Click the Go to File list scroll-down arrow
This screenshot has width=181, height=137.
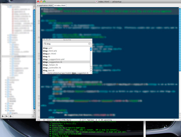[x=91, y=71]
